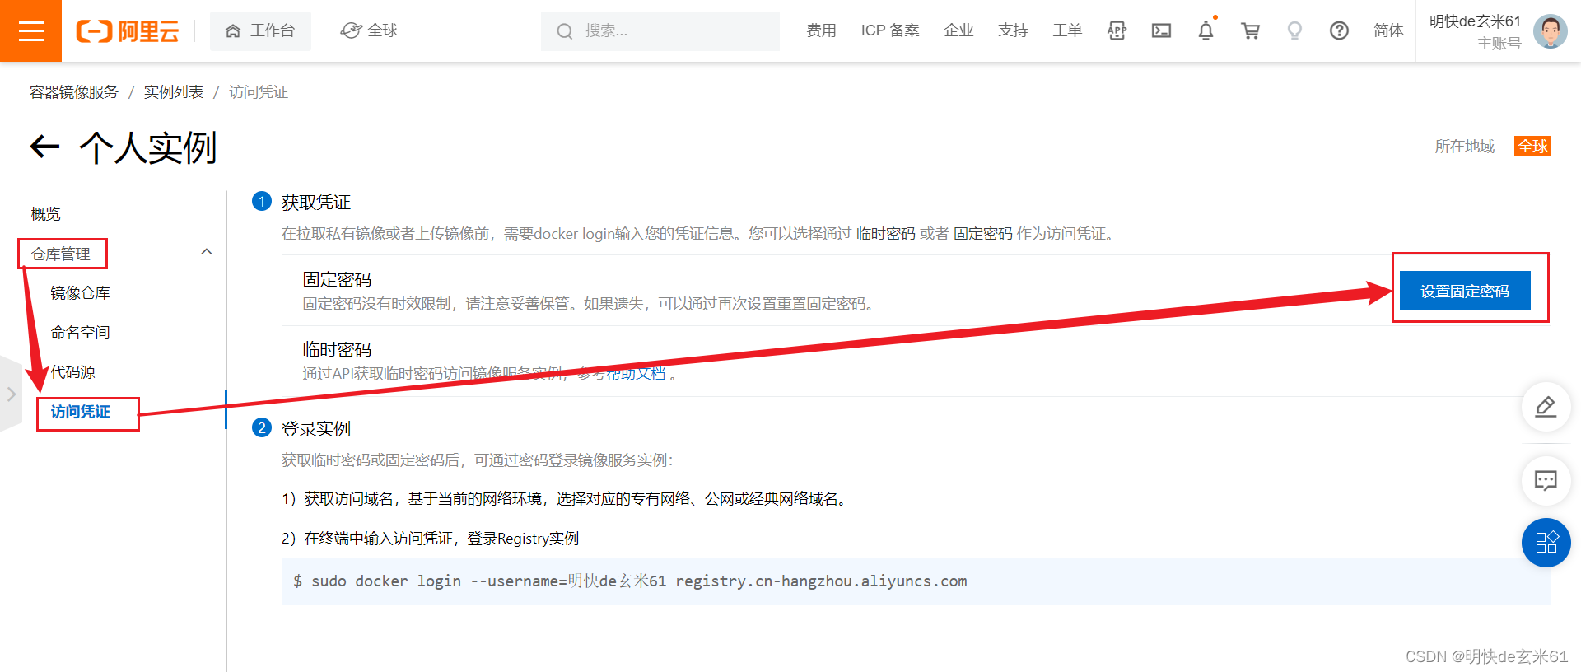This screenshot has width=1581, height=672.
Task: Open 命名空间 in the sidebar
Action: tap(80, 333)
